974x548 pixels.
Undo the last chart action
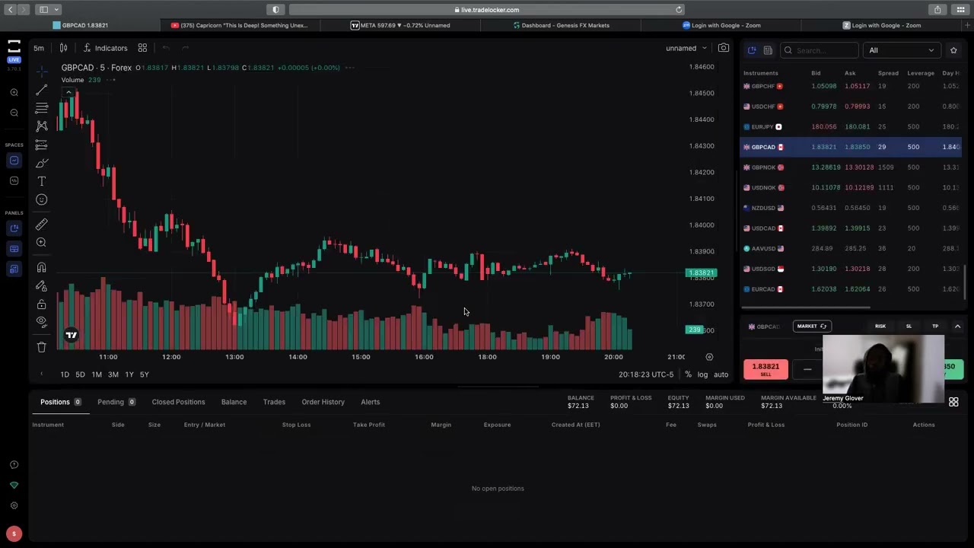click(166, 48)
